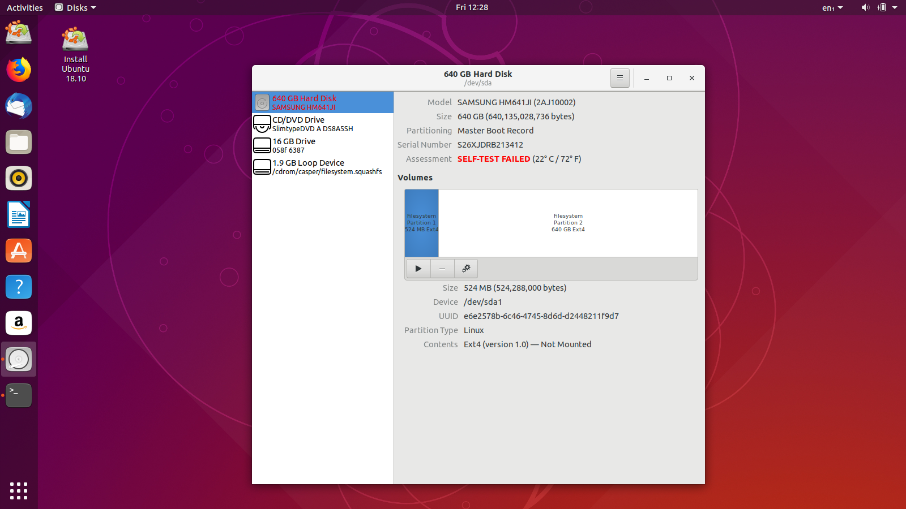Select Filesystem Partition 1 in the volumes map

(421, 222)
